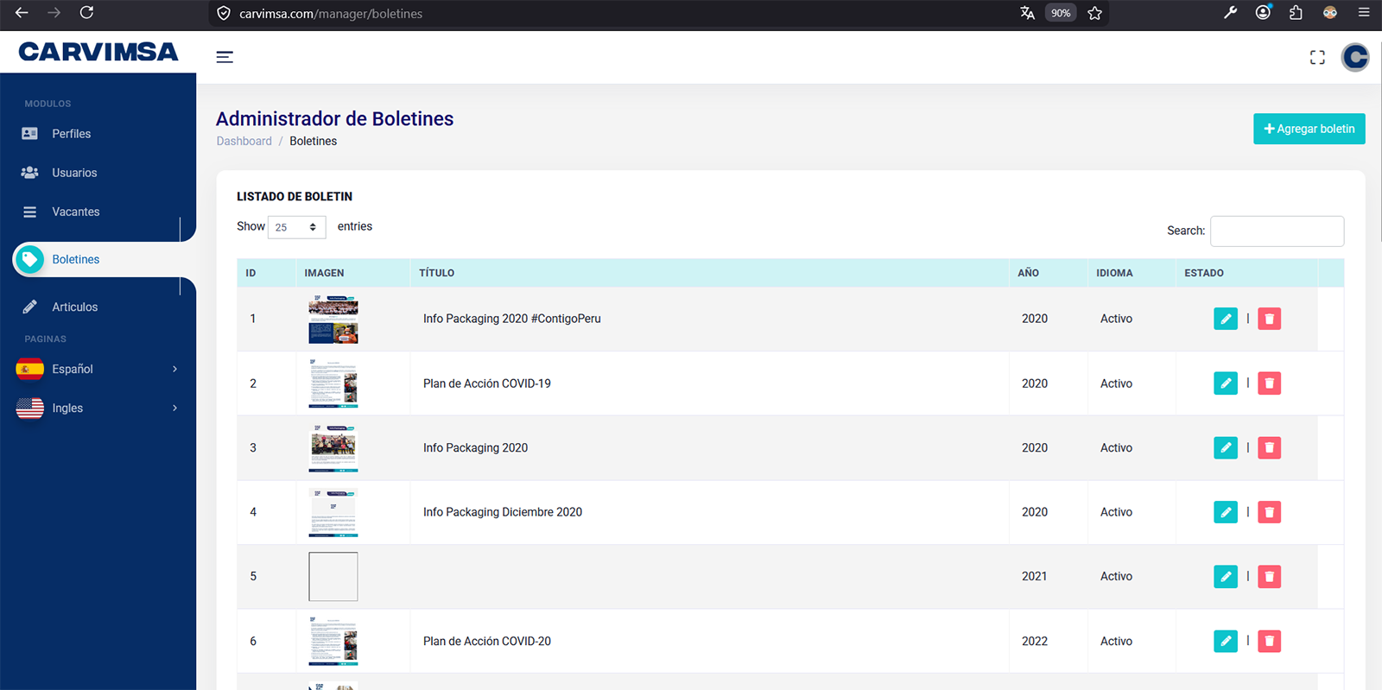Go to Usuarios in the sidebar
Screen dimensions: 1382x690
tap(74, 173)
